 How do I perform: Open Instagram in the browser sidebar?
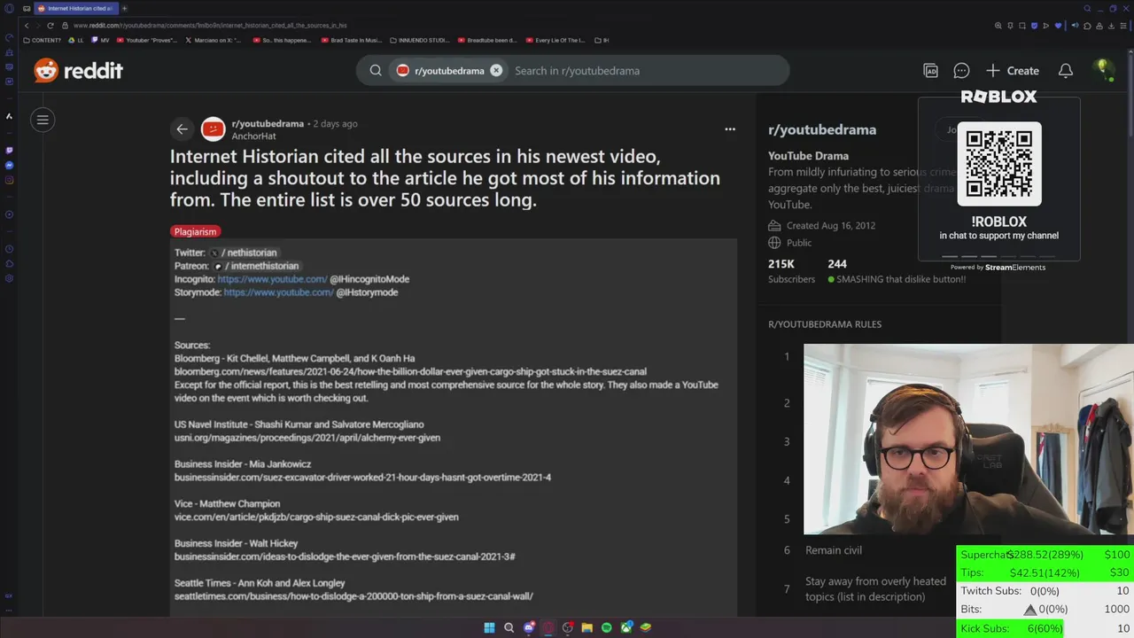click(9, 180)
